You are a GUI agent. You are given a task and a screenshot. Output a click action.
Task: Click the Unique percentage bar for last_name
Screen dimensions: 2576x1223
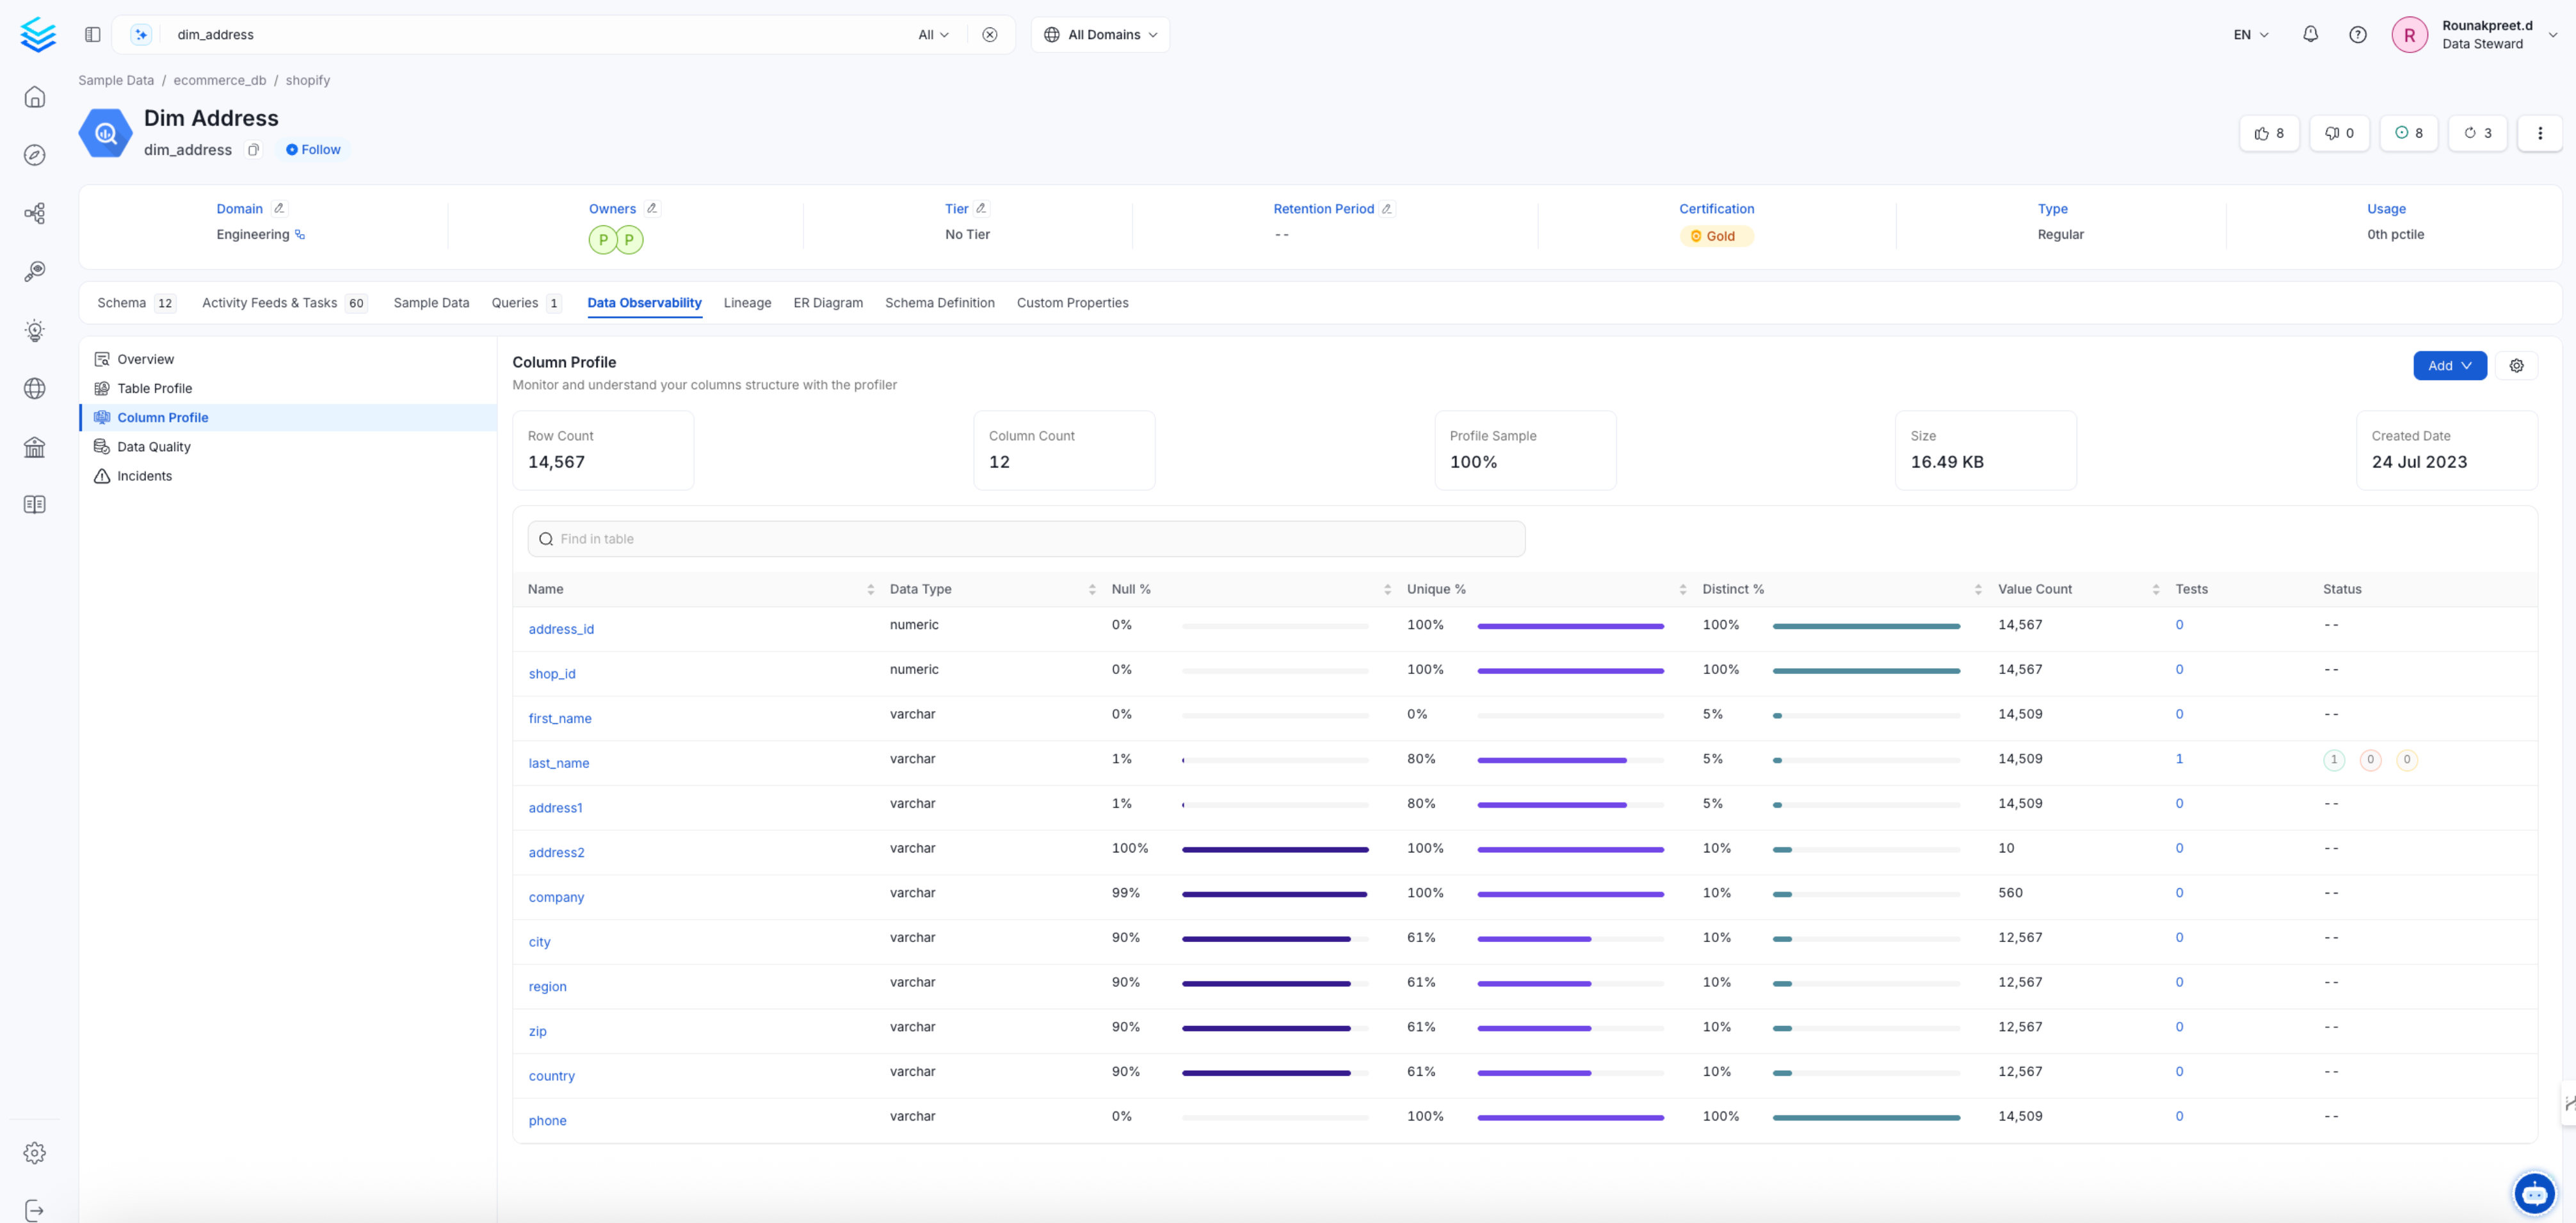tap(1571, 760)
